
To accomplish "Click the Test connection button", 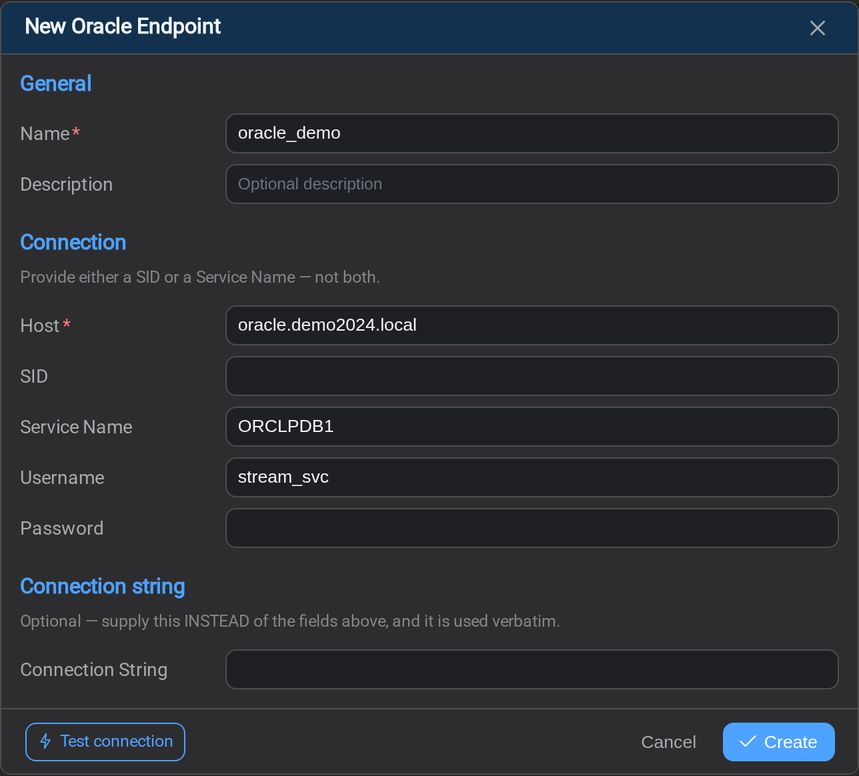I will click(105, 742).
